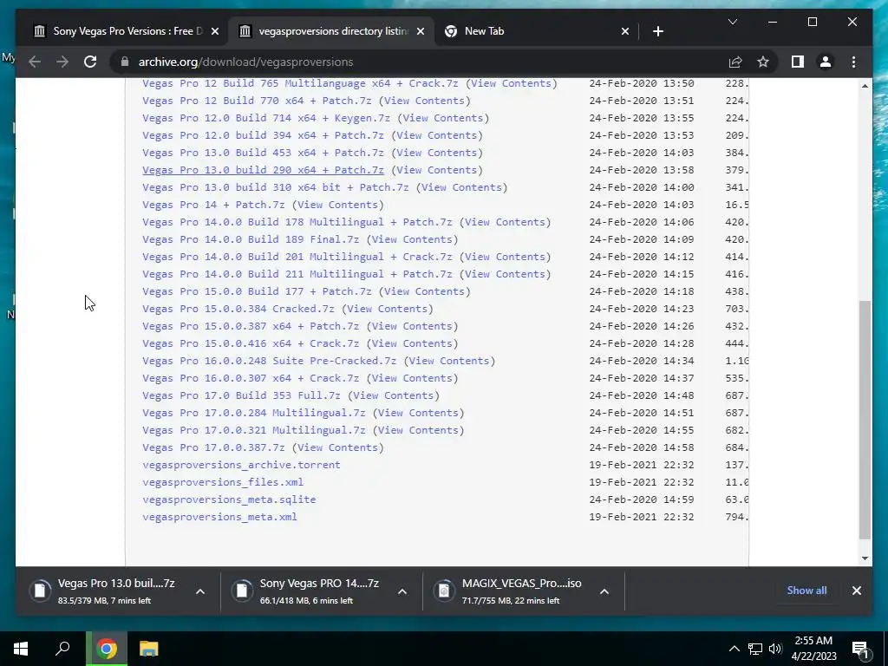Show hidden system tray icons

(x=734, y=649)
